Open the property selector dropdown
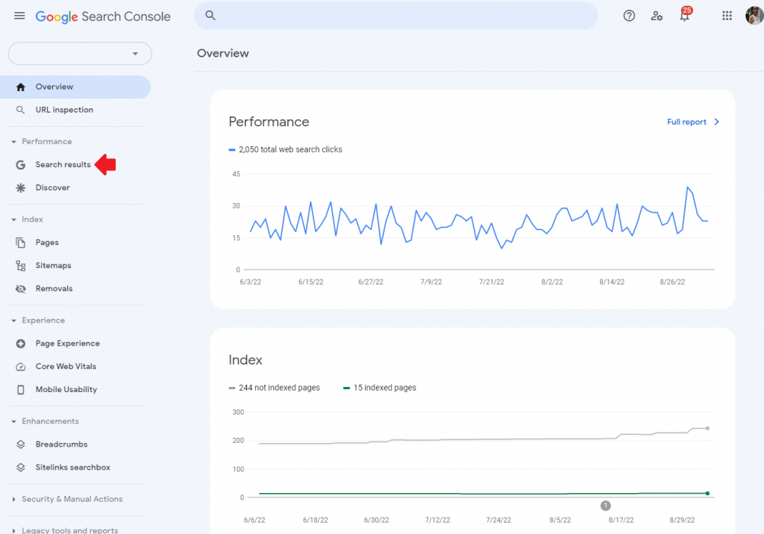Screen dimensions: 764x534 79,53
